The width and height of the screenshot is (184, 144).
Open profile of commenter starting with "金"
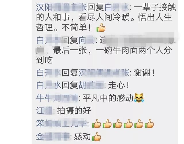(53, 136)
